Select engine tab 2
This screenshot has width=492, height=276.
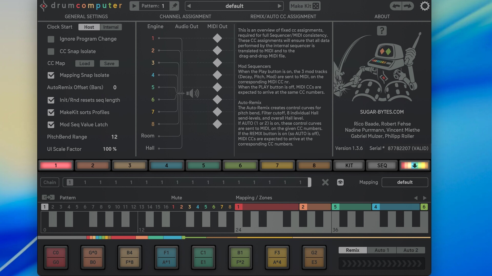tap(93, 165)
